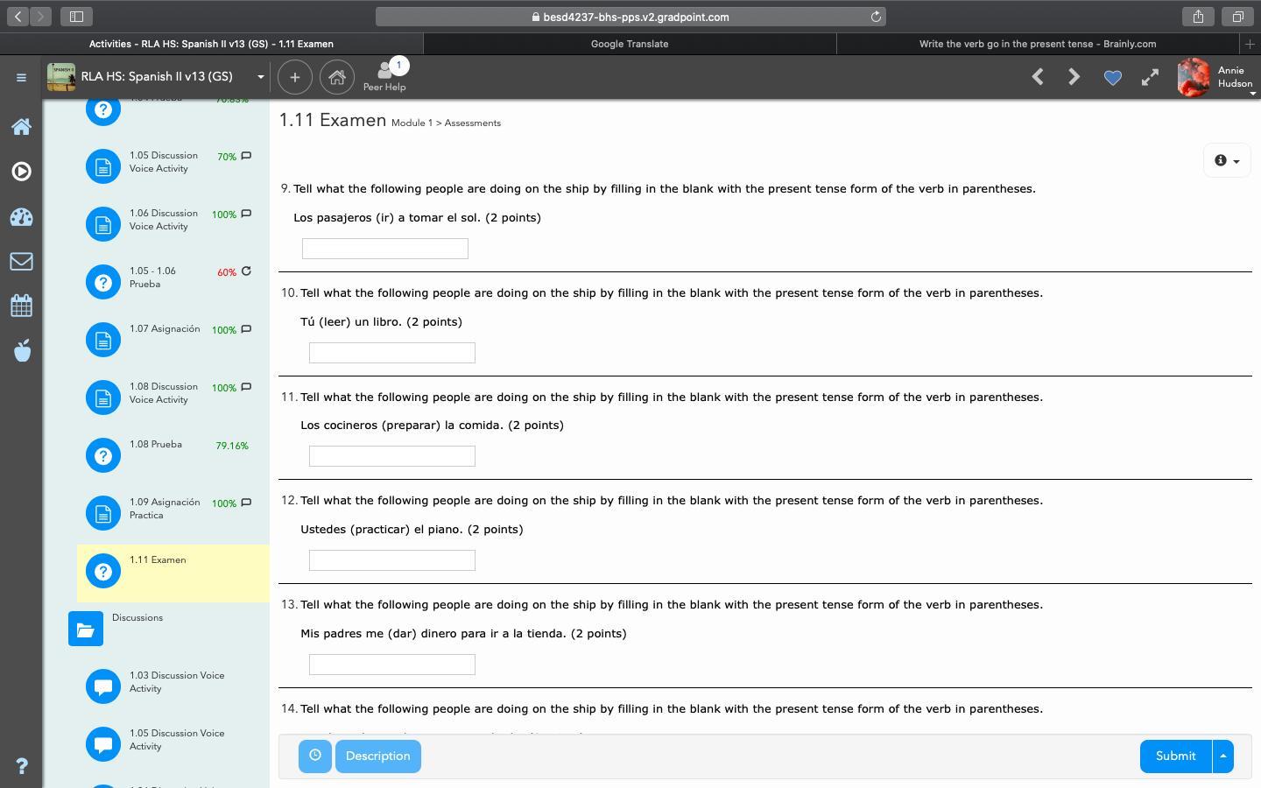Click the '79.16%' score text

[x=232, y=446]
